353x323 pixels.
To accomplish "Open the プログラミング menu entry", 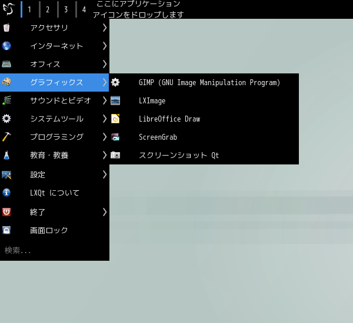I will pos(55,137).
